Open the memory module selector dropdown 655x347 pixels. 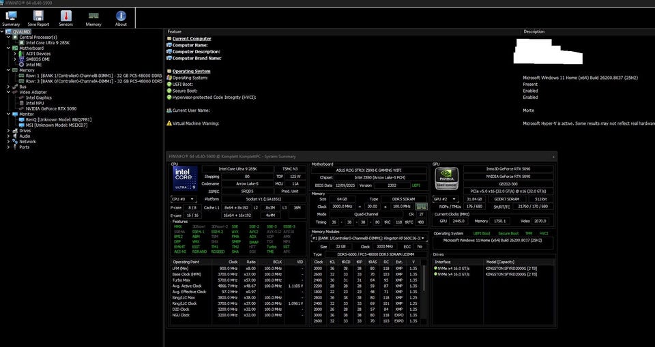coord(370,238)
